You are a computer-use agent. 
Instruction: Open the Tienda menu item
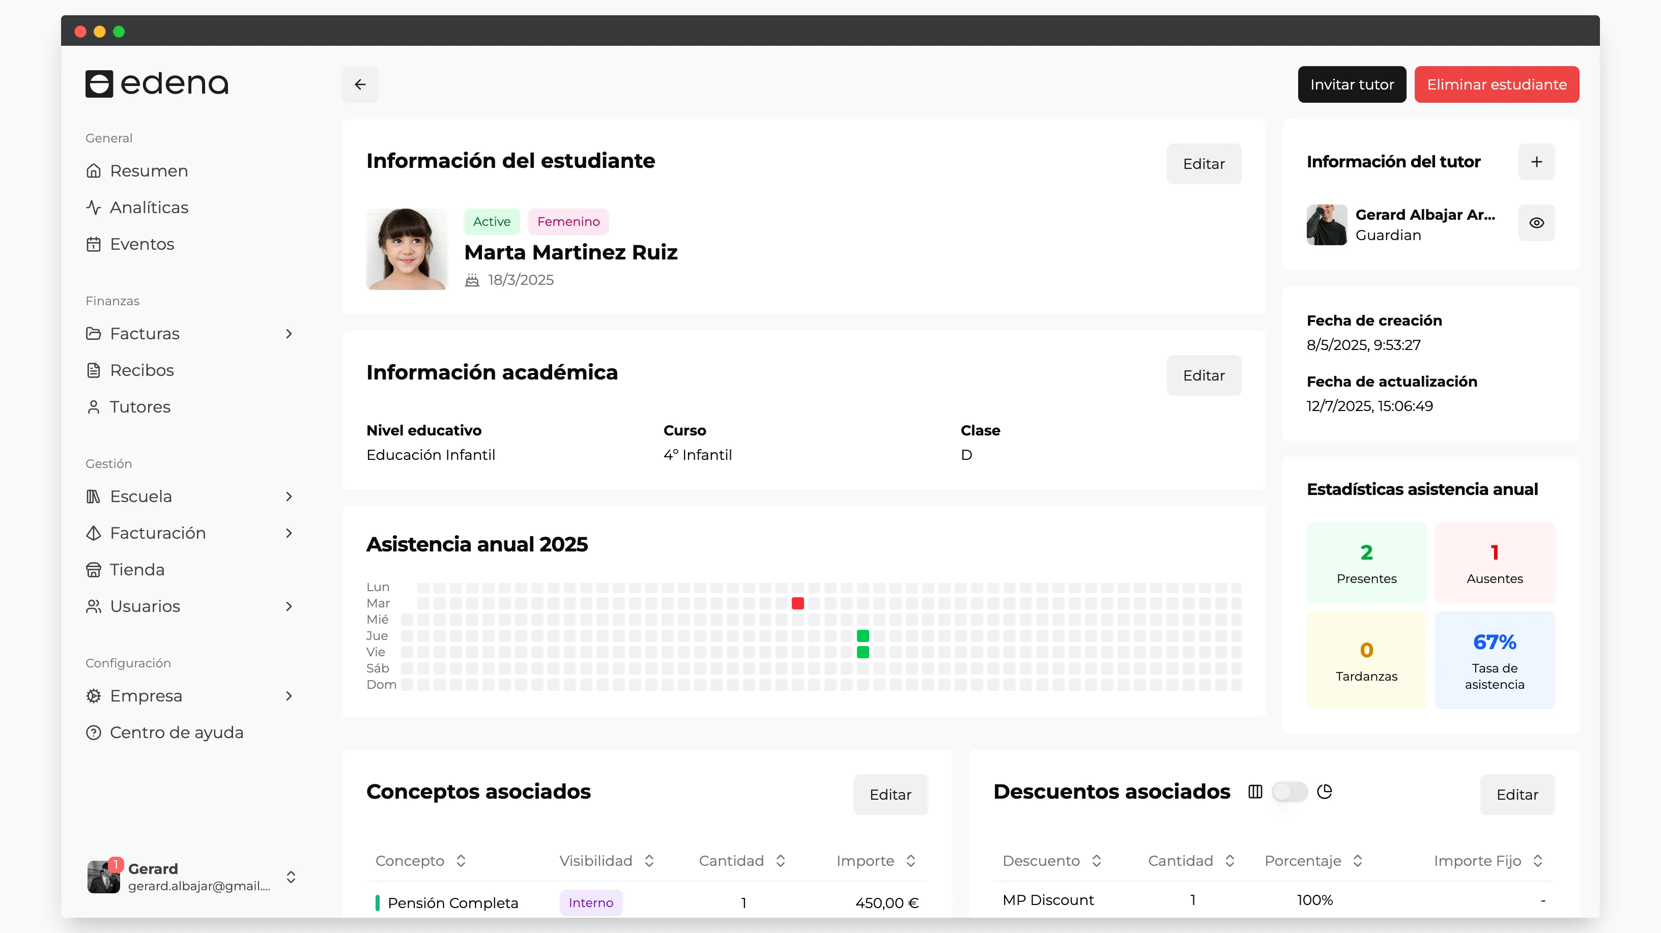[190, 570]
